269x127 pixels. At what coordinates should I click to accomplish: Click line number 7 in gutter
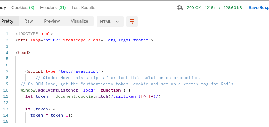(x=7, y=71)
